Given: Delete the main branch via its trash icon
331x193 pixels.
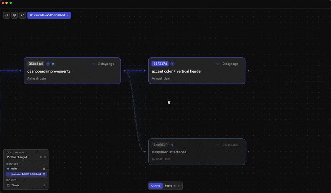Looking at the screenshot, I should [44, 169].
